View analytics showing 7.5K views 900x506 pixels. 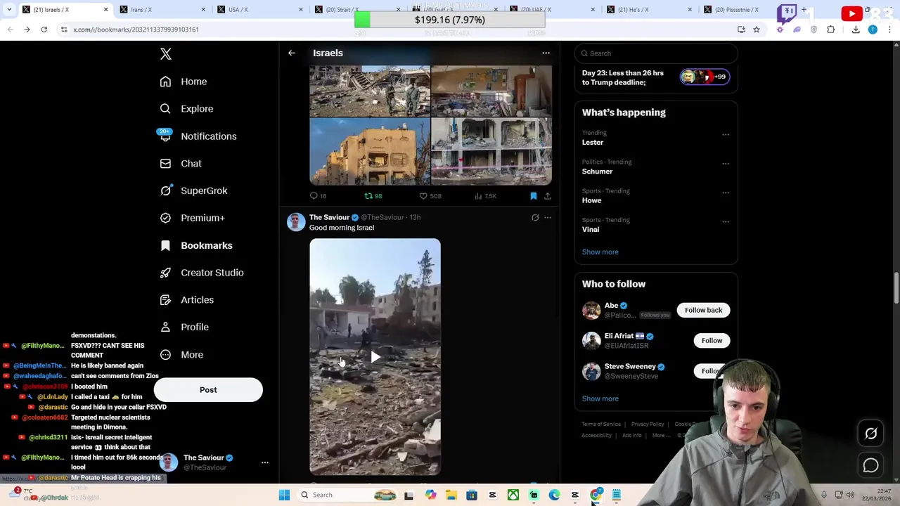pyautogui.click(x=486, y=196)
